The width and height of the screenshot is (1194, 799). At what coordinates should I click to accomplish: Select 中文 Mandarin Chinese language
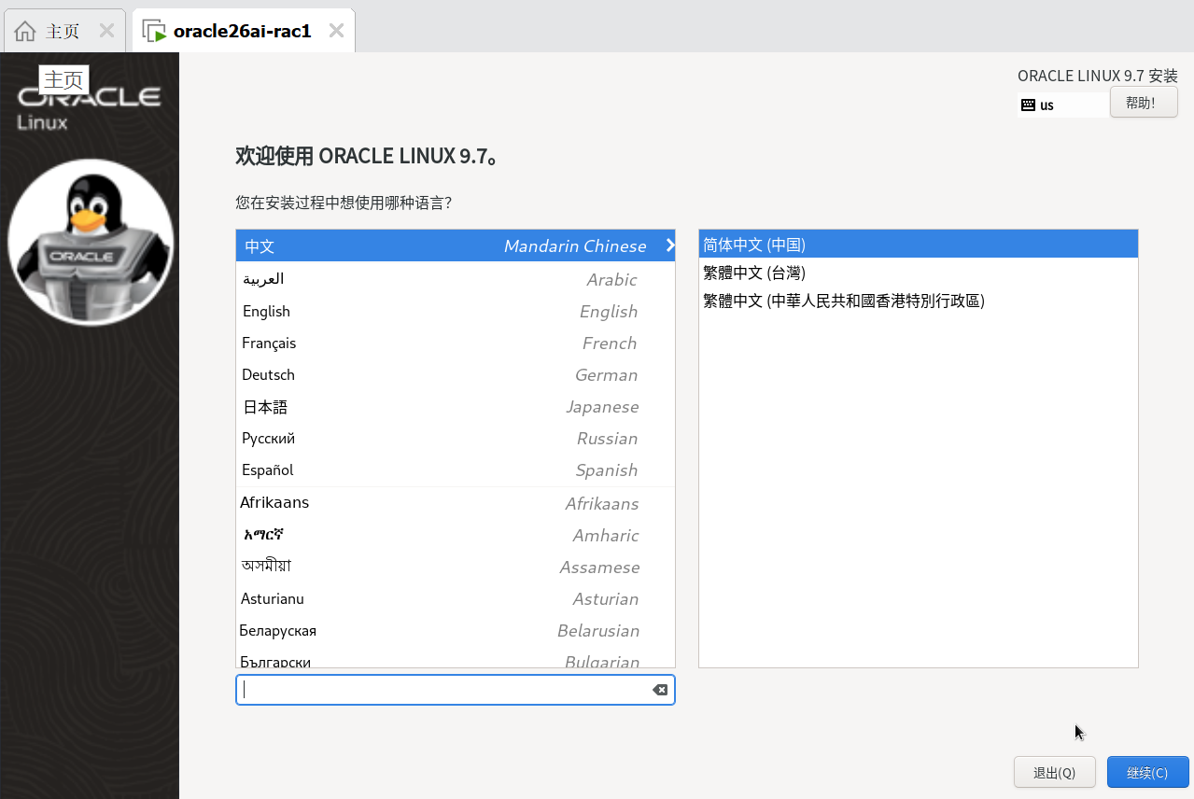point(456,245)
